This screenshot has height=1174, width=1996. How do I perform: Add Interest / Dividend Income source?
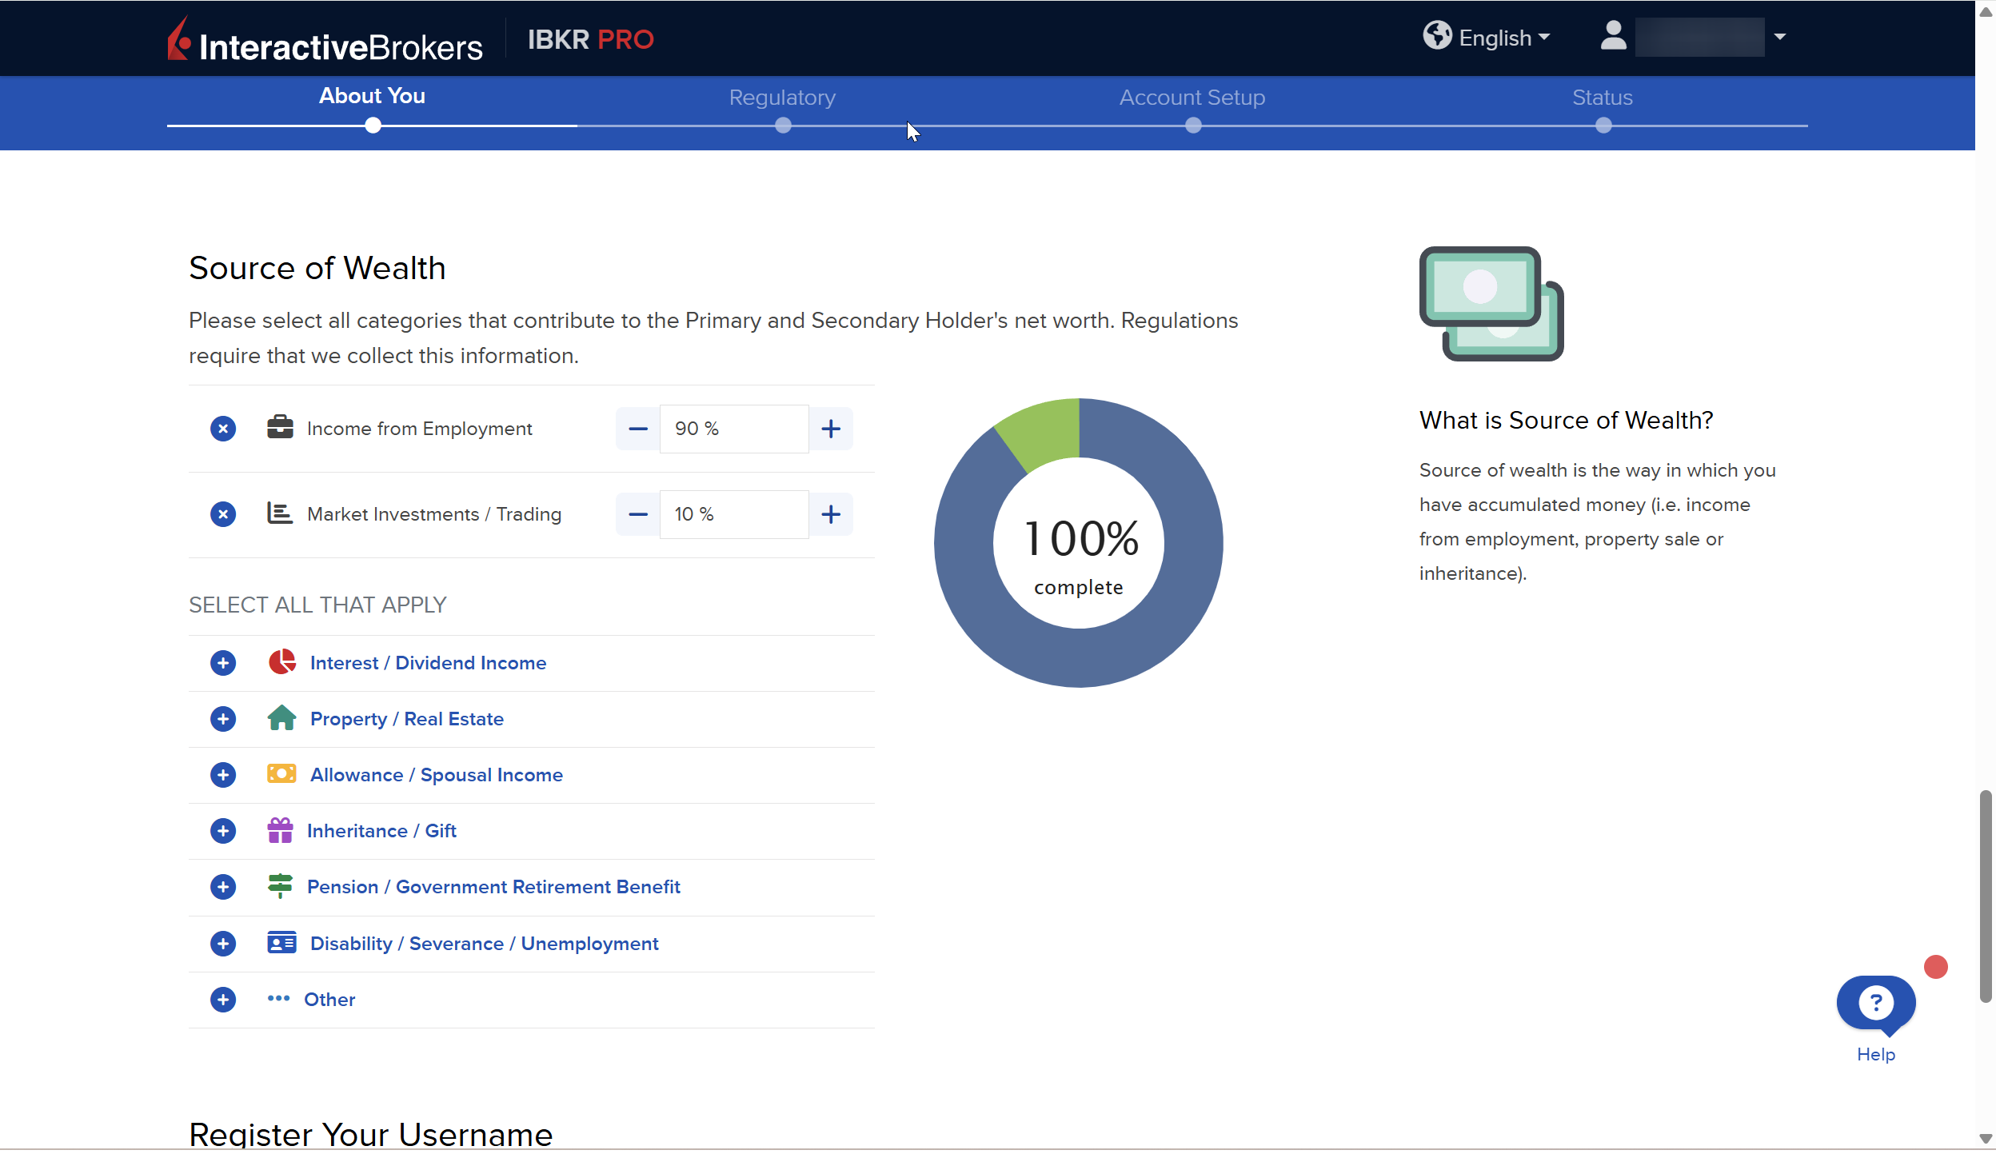[x=223, y=663]
